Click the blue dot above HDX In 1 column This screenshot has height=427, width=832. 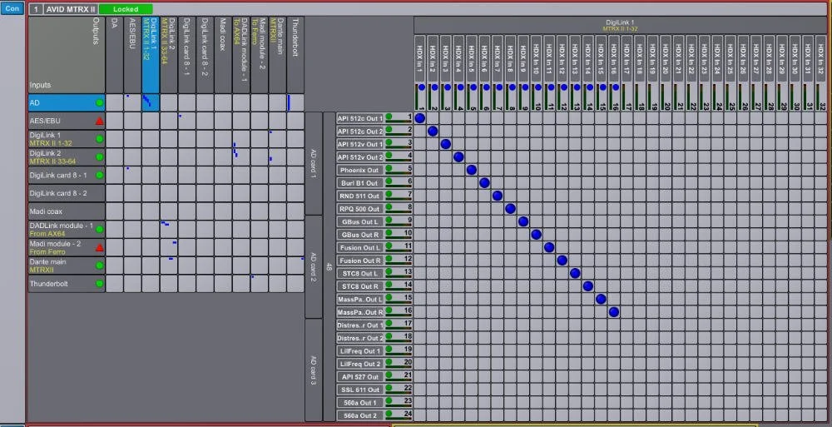point(422,87)
